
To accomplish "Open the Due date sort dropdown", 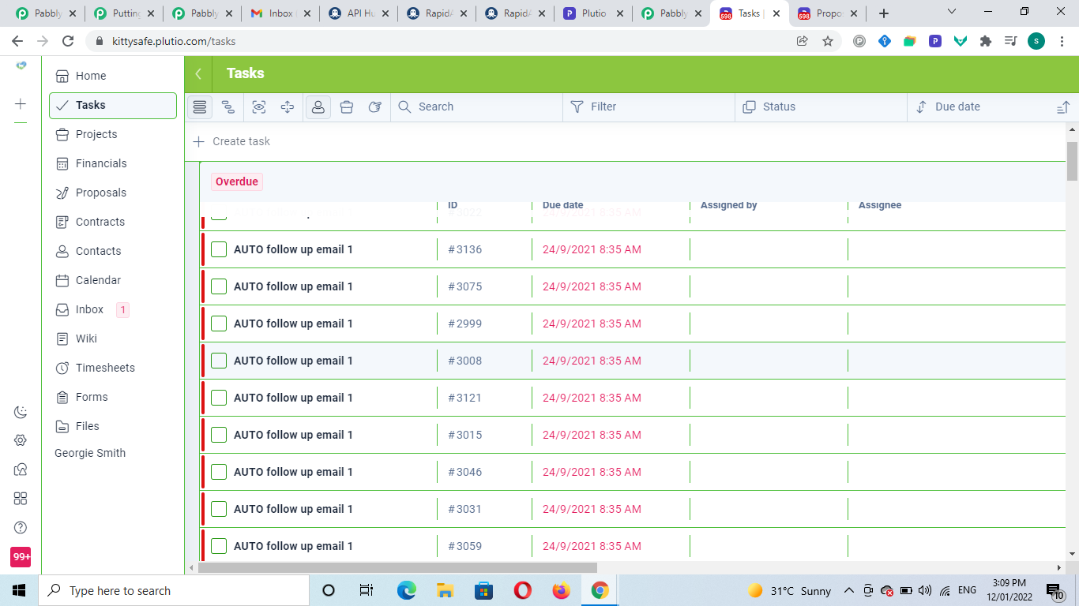I will click(x=980, y=107).
